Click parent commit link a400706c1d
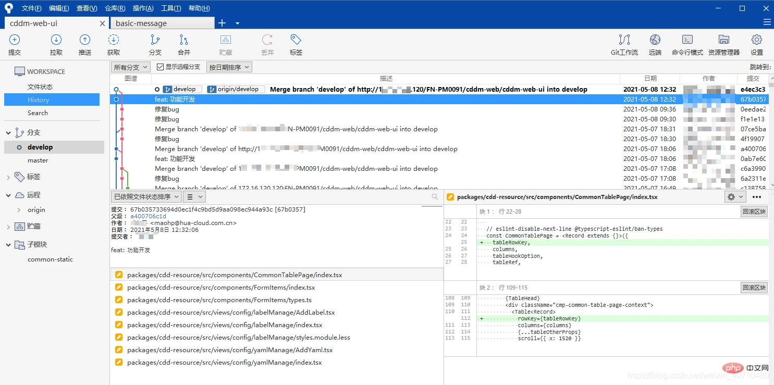The width and height of the screenshot is (774, 385). pos(148,216)
